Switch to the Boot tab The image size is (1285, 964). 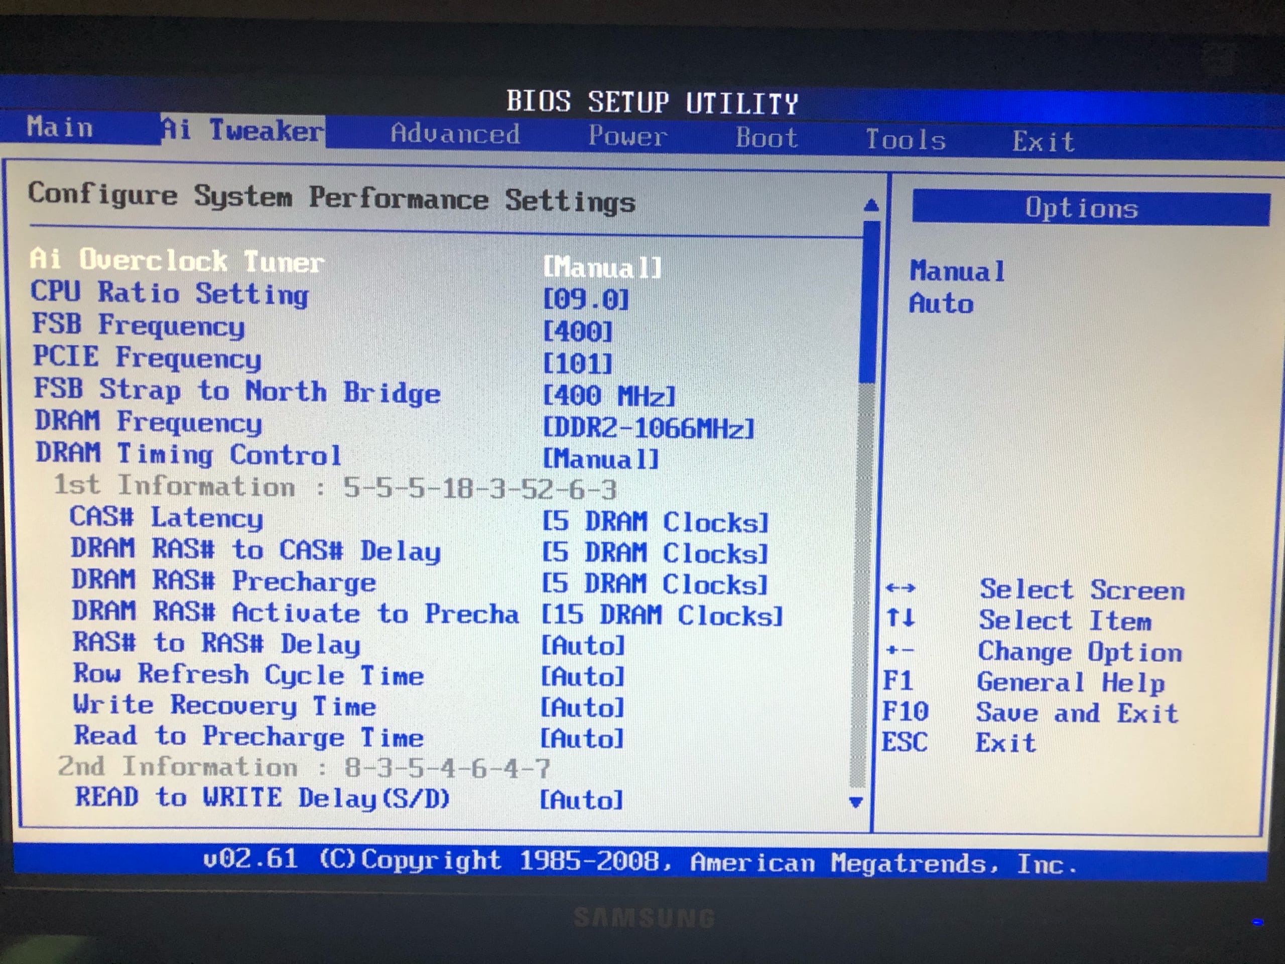tap(767, 138)
